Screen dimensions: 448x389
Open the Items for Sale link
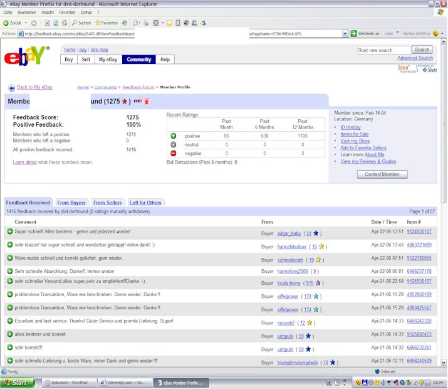click(x=355, y=134)
